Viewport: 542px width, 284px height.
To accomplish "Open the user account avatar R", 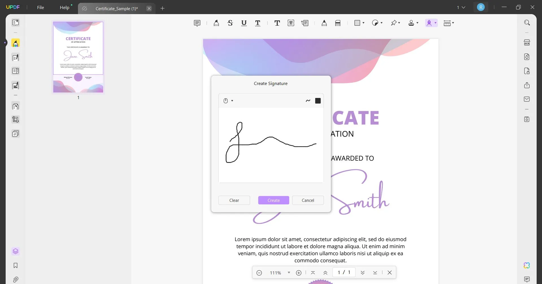I will click(481, 7).
